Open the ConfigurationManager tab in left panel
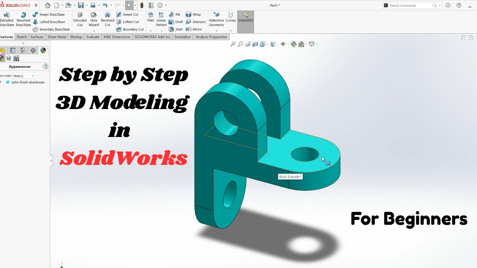Image resolution: width=477 pixels, height=268 pixels. coord(23,50)
